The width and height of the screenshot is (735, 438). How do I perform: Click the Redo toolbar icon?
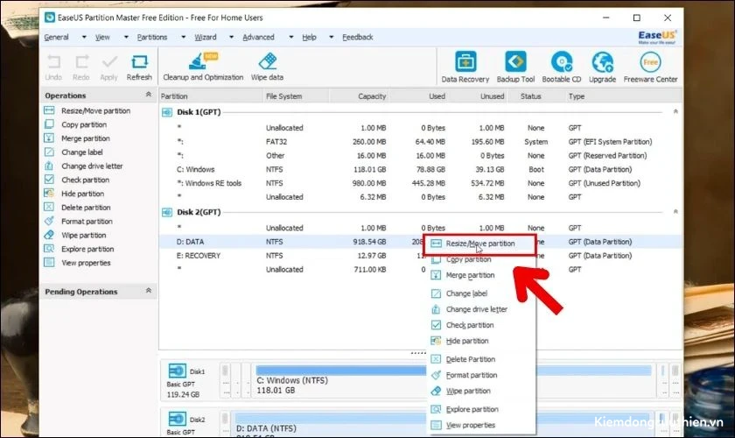pos(81,62)
